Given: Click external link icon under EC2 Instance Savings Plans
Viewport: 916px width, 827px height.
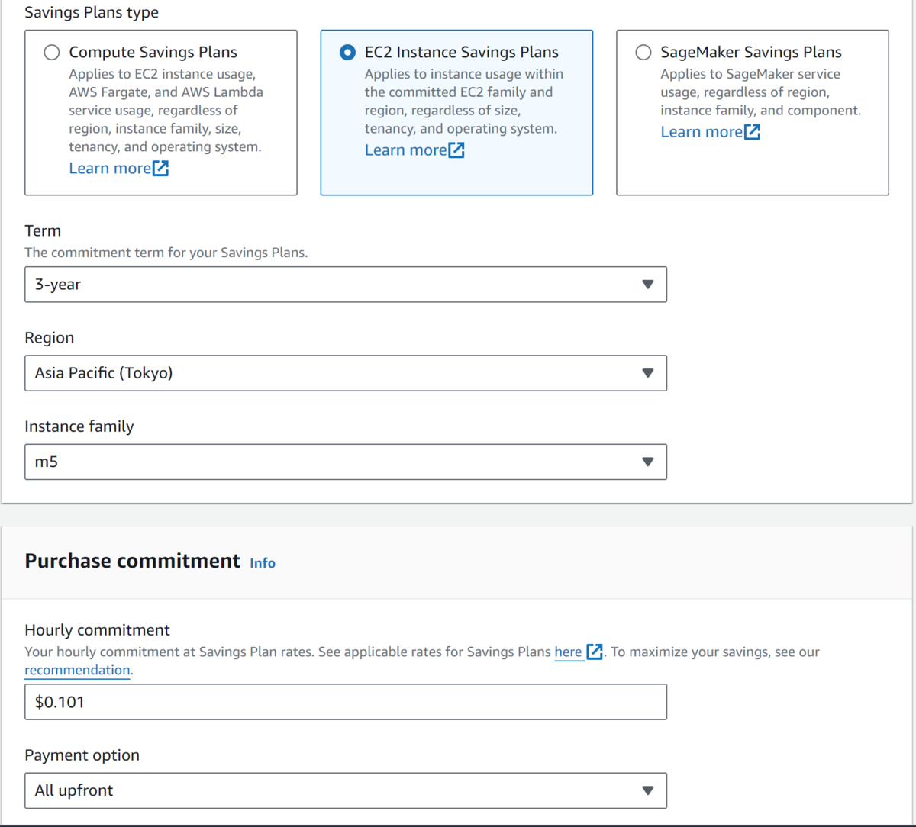Looking at the screenshot, I should [456, 150].
